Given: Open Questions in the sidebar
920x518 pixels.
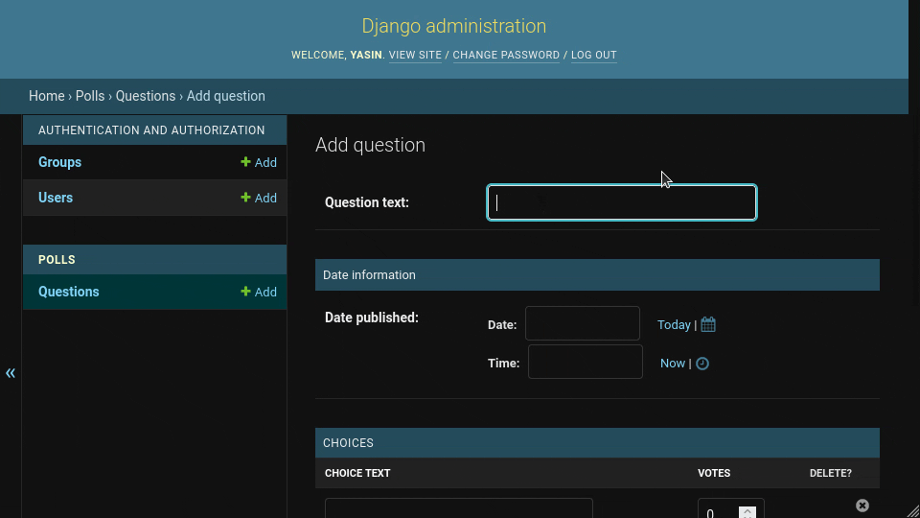Looking at the screenshot, I should 69,292.
